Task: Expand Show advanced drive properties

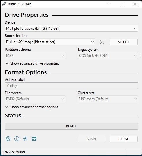Action: (32, 63)
